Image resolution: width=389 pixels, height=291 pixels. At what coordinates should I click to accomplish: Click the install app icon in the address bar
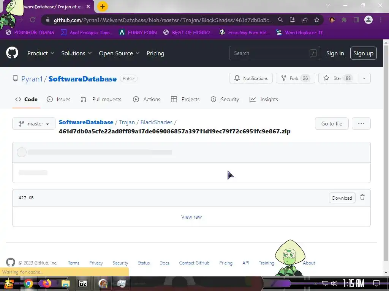coord(293,20)
